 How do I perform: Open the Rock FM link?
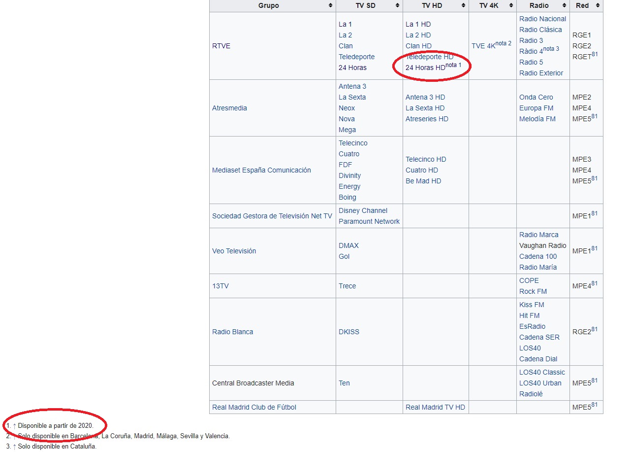533,291
